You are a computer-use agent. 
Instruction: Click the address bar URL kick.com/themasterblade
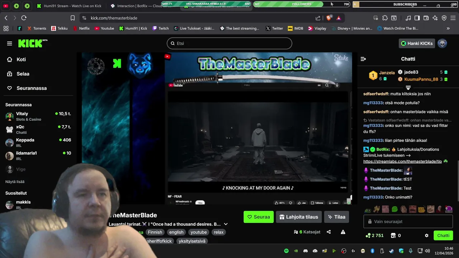(114, 18)
